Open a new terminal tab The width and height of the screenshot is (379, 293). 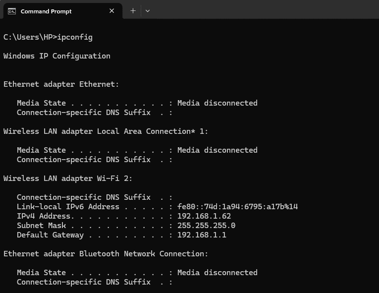pos(133,11)
